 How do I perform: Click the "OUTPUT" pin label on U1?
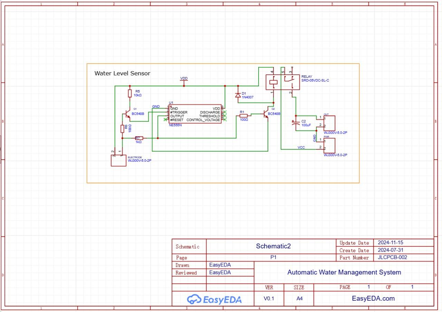[x=177, y=116]
